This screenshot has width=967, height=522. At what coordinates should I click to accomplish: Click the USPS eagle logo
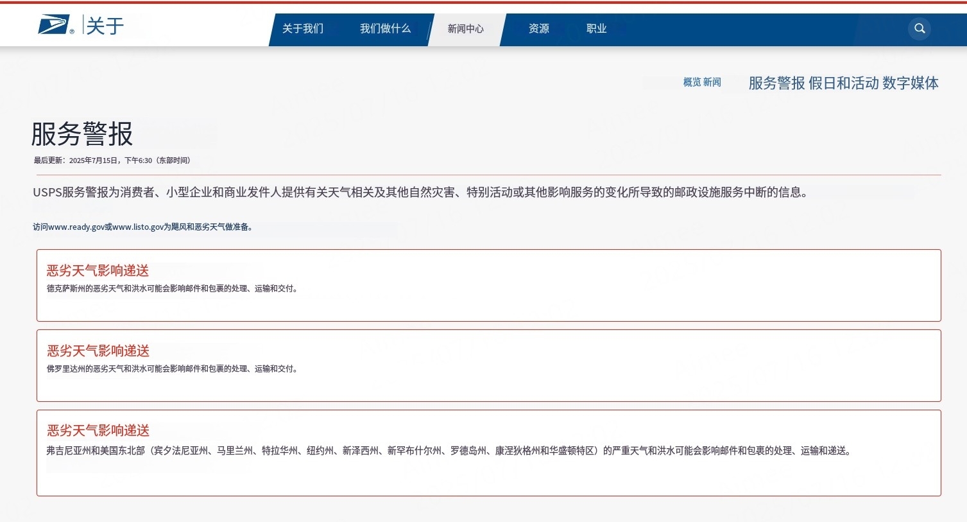click(55, 26)
